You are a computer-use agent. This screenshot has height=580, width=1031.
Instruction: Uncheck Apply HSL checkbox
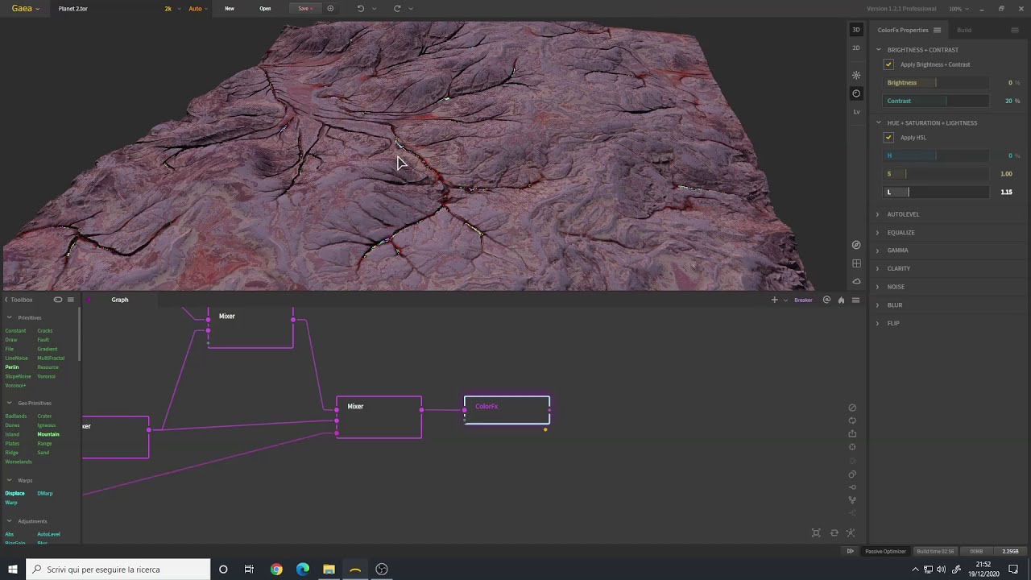click(x=888, y=138)
